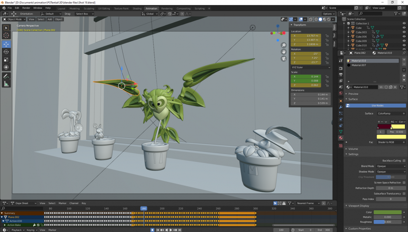
Task: Open the Material properties tab icon
Action: pos(341,138)
